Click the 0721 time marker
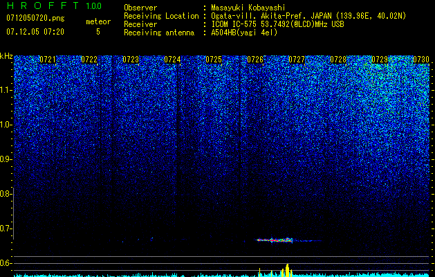This screenshot has width=435, height=277. coord(48,60)
